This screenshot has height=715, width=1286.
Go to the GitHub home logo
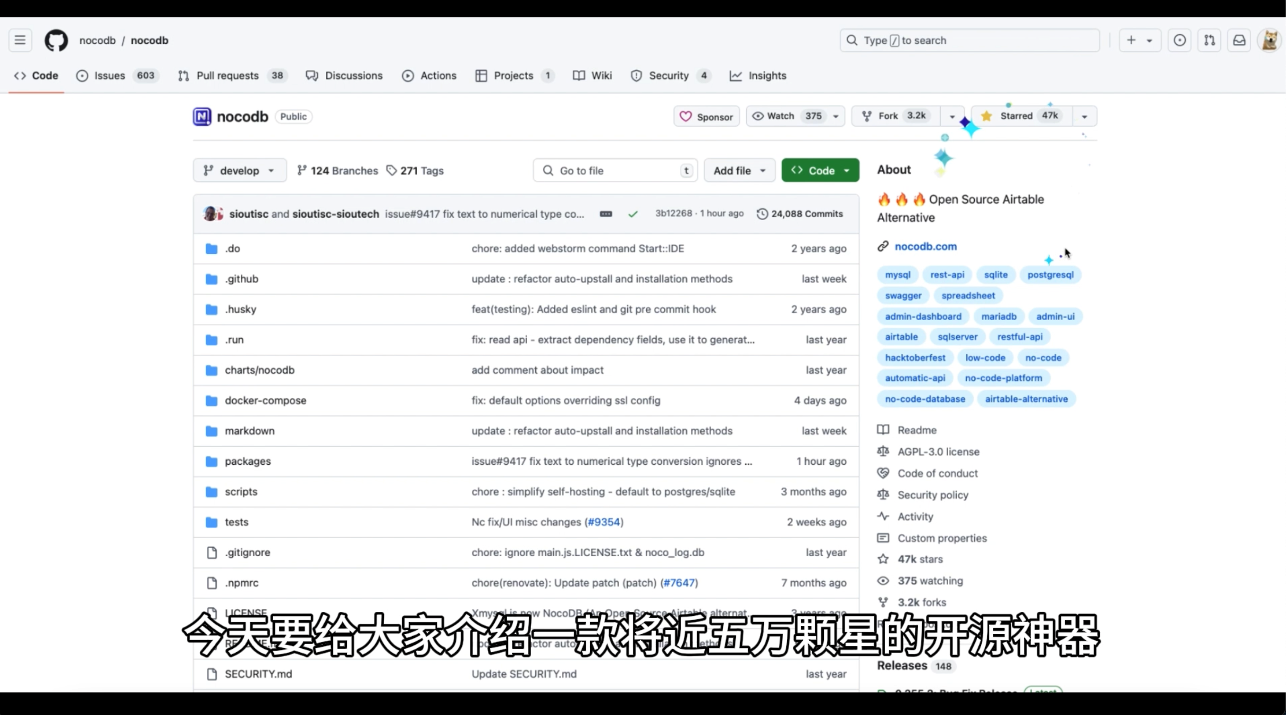pyautogui.click(x=56, y=41)
